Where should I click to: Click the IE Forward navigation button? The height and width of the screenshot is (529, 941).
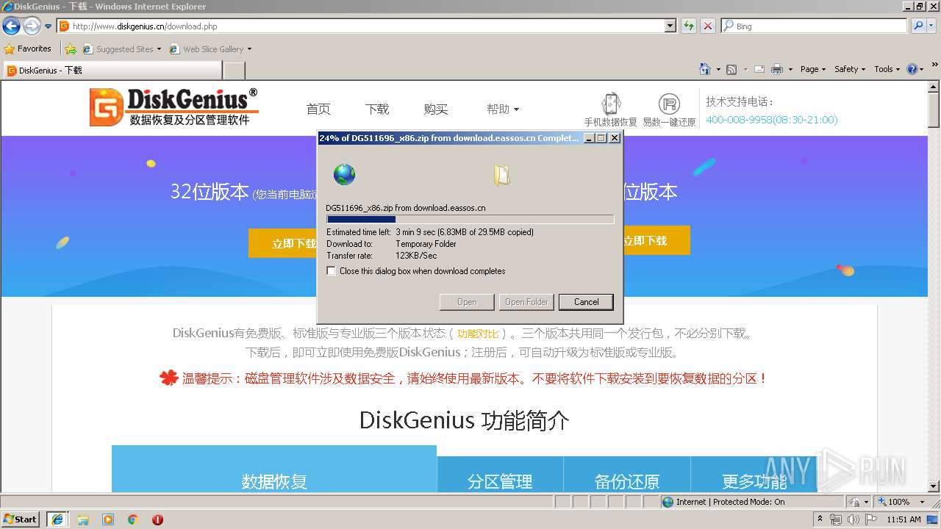(x=32, y=26)
